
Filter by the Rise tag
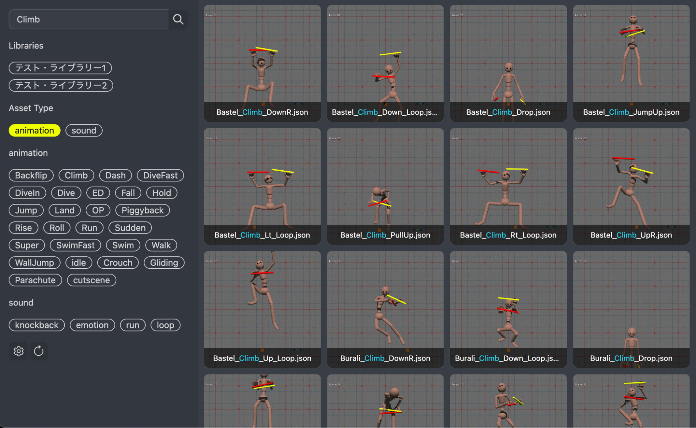[x=23, y=227]
